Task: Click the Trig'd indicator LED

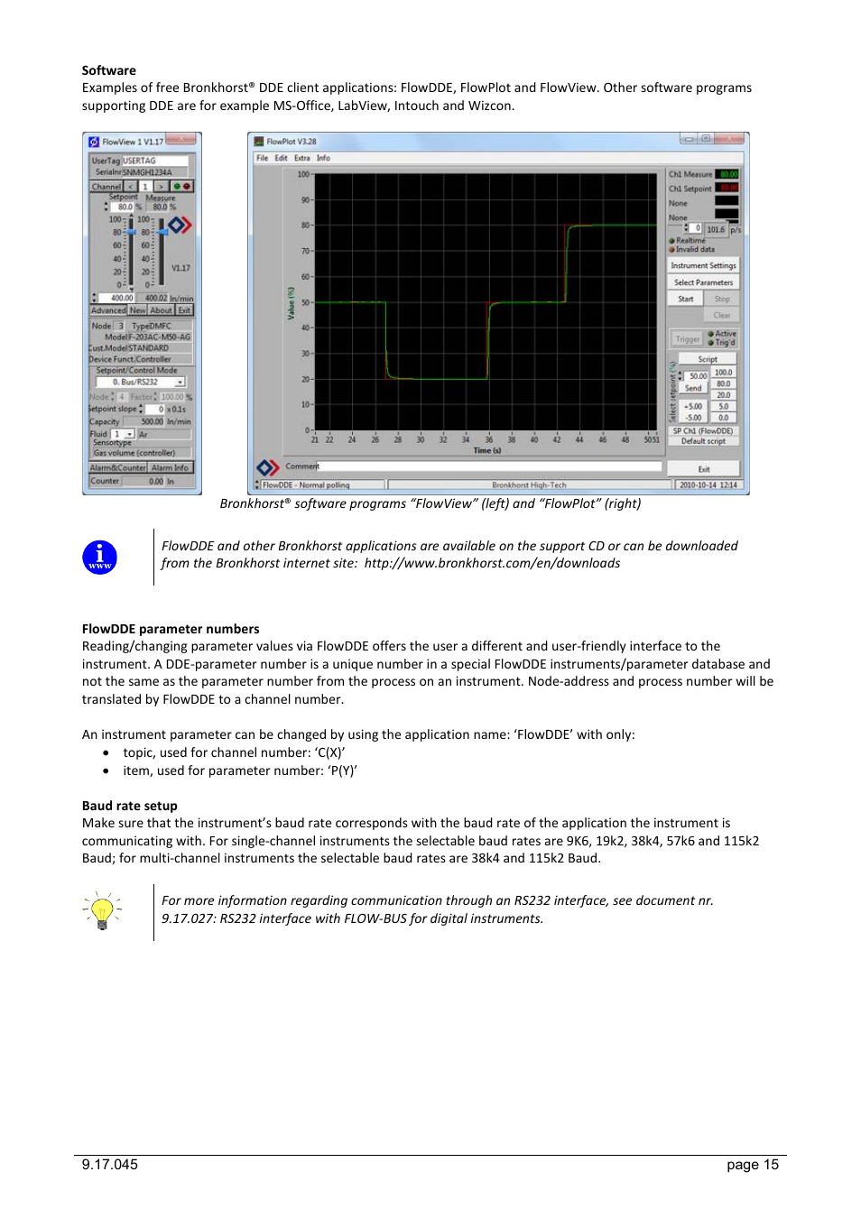Action: (x=711, y=343)
